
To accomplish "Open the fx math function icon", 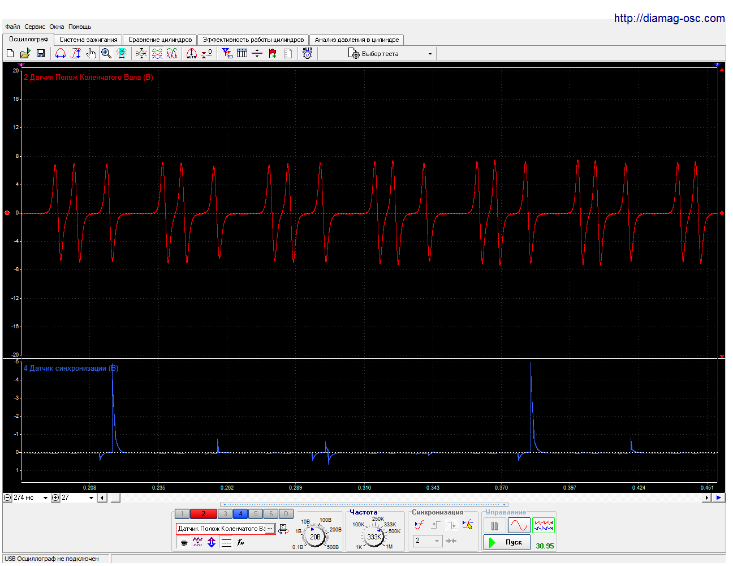I will (241, 542).
